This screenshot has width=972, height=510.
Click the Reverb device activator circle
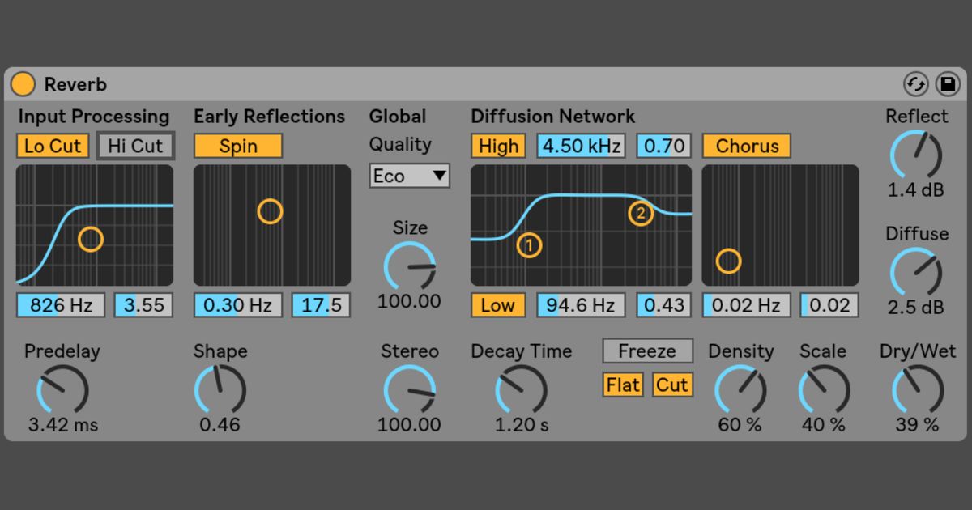tap(23, 84)
